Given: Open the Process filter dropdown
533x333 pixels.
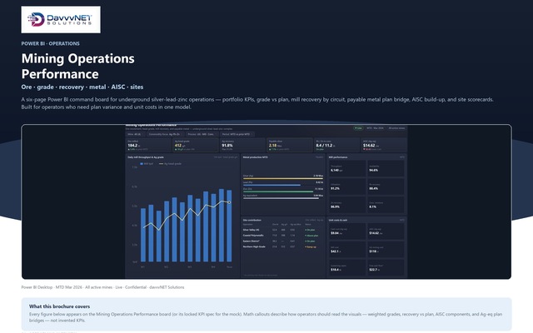Looking at the screenshot, I should [x=203, y=134].
